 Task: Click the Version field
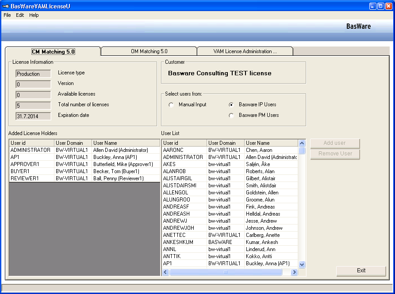point(33,85)
